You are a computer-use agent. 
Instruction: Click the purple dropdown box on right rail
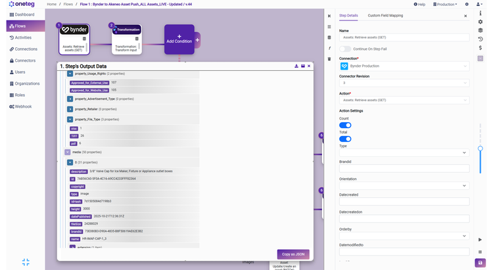(480, 58)
